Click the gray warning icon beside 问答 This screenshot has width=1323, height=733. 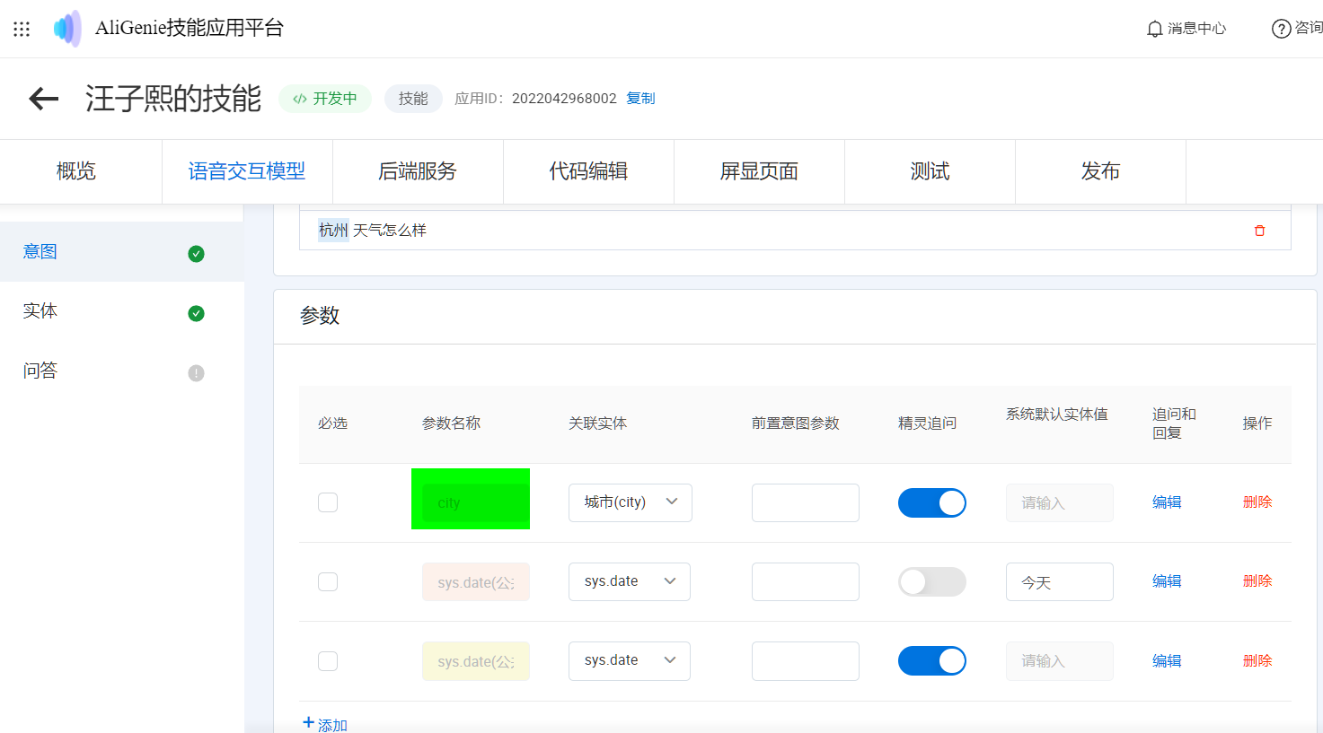coord(196,373)
